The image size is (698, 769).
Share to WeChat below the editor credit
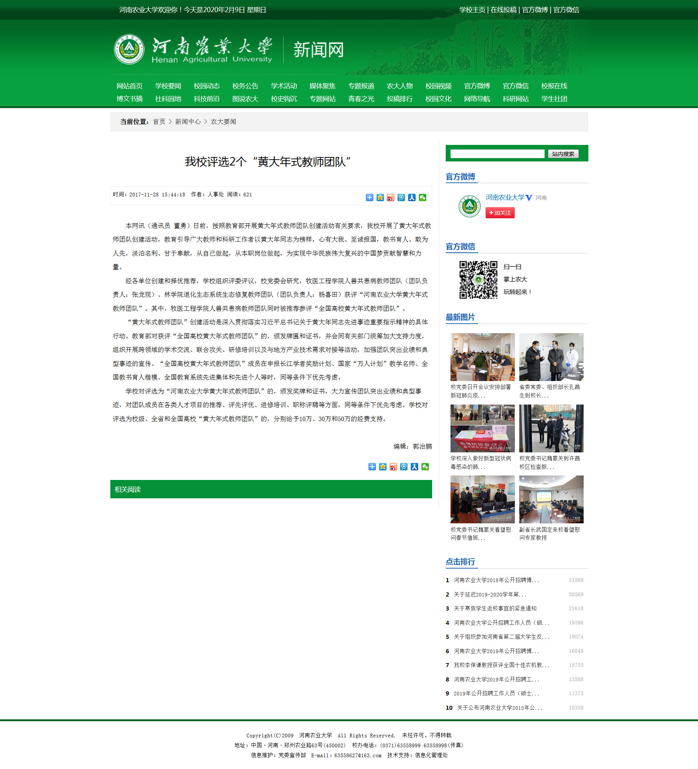click(425, 467)
